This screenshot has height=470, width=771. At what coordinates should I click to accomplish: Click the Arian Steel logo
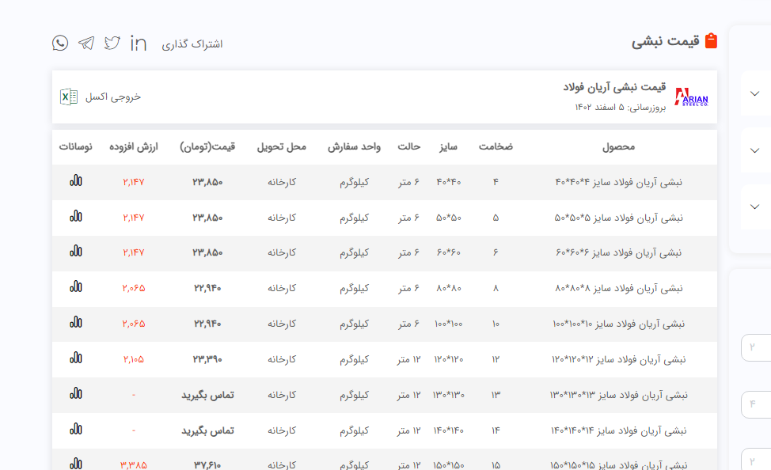[691, 97]
